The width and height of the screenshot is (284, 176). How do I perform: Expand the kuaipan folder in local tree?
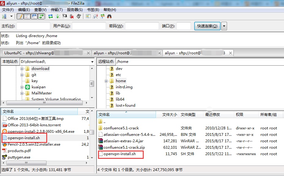(22, 87)
